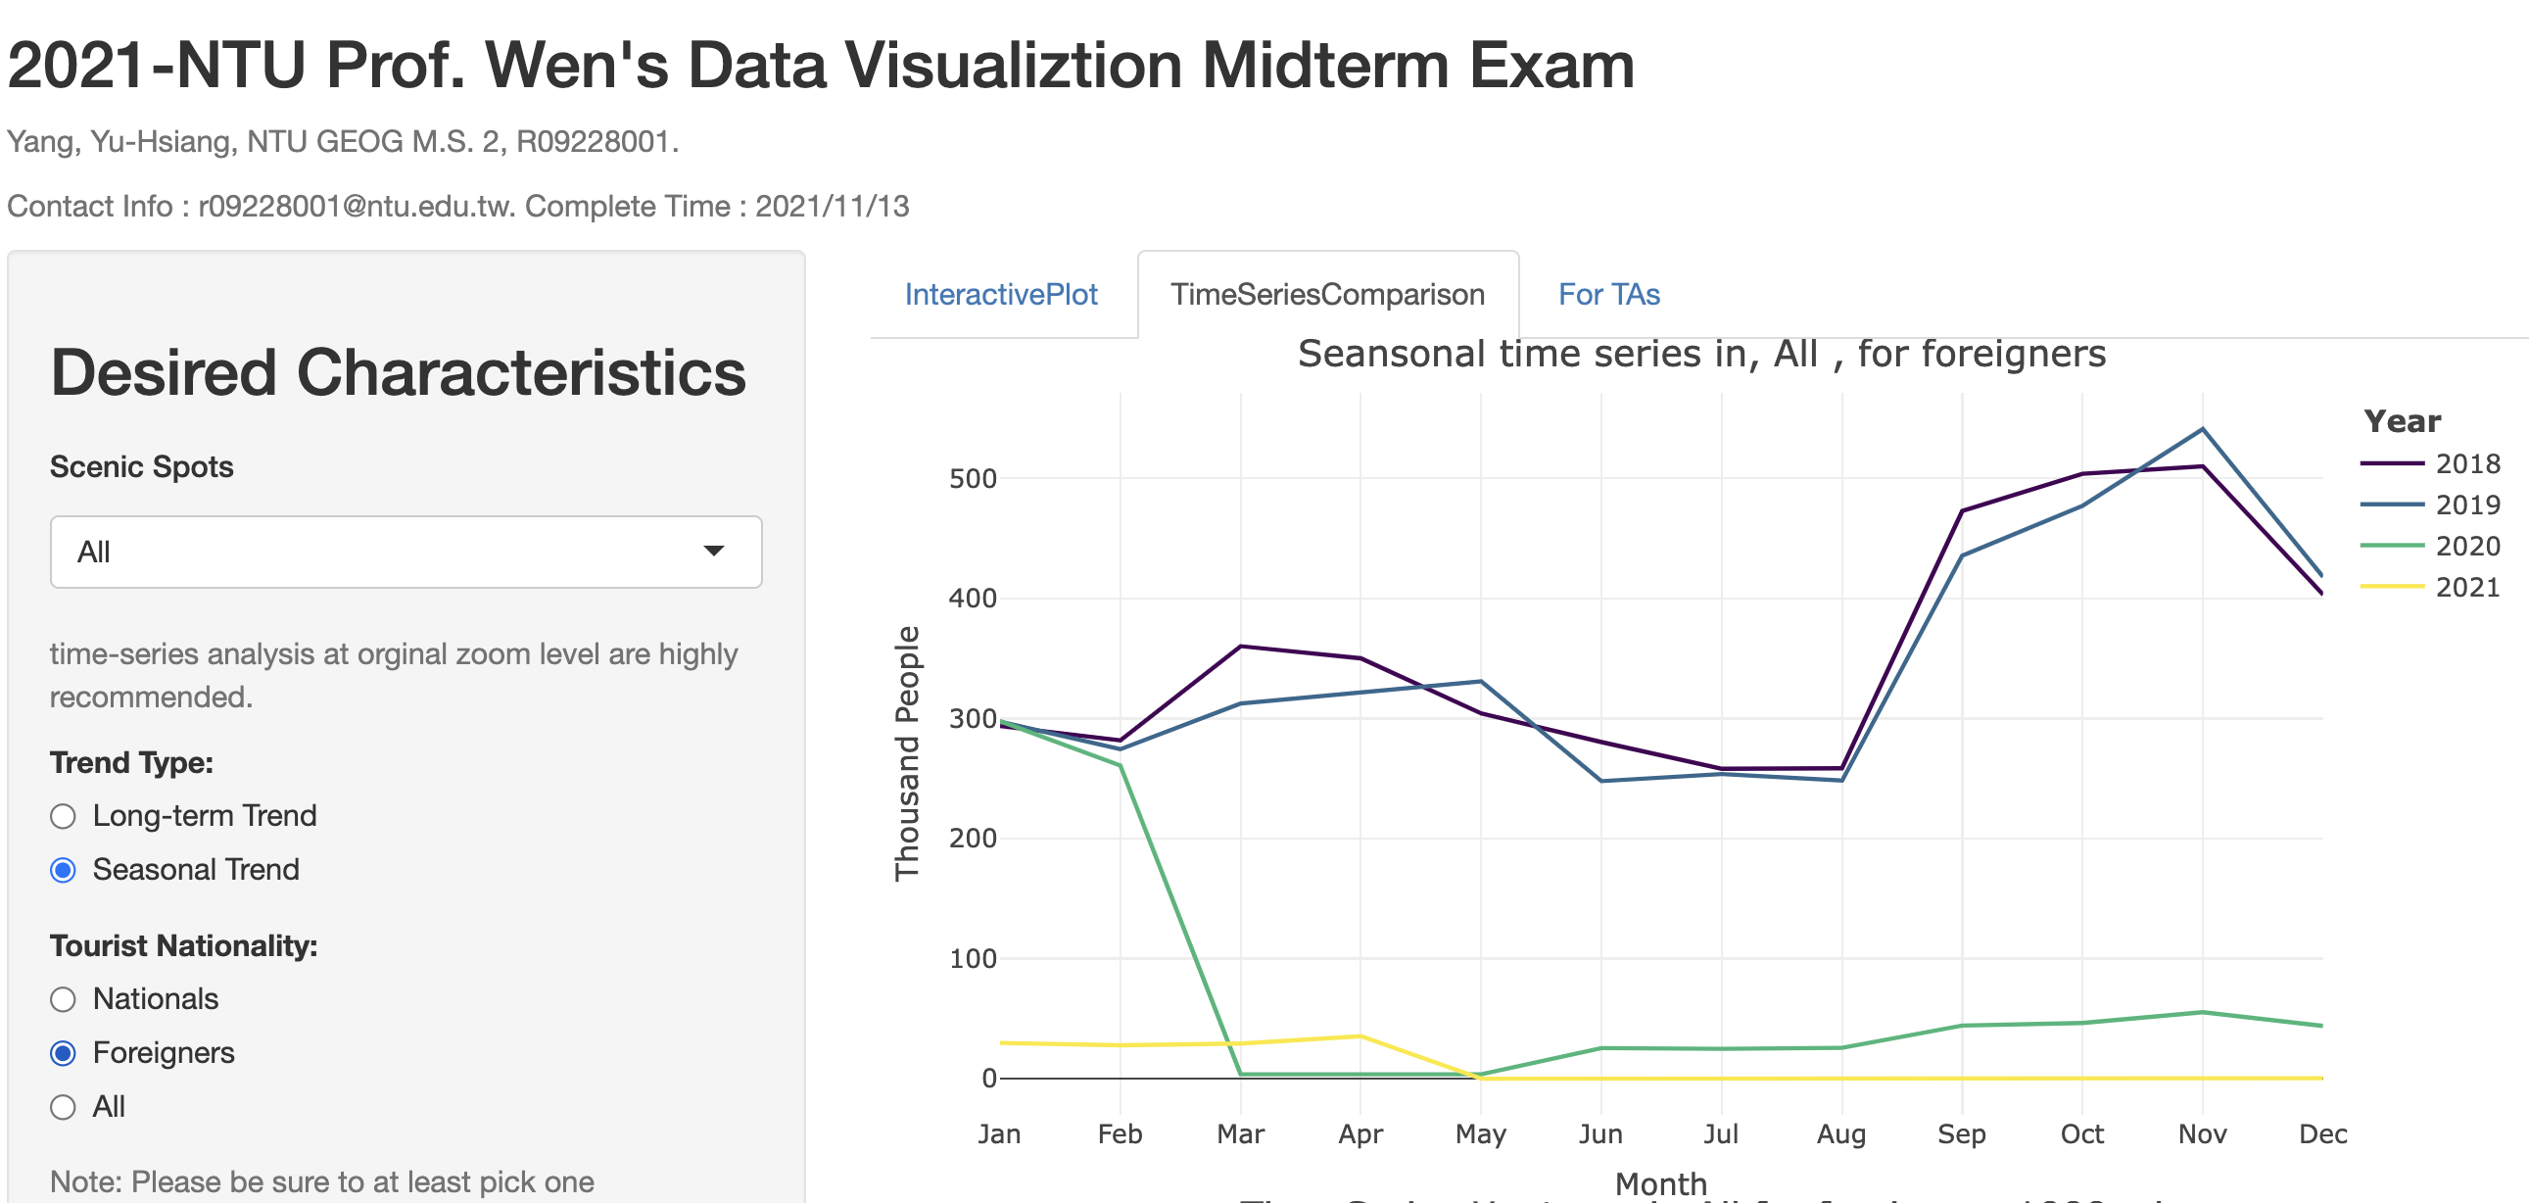2529x1203 pixels.
Task: Select the Long-term Trend radio button
Action: 63,816
